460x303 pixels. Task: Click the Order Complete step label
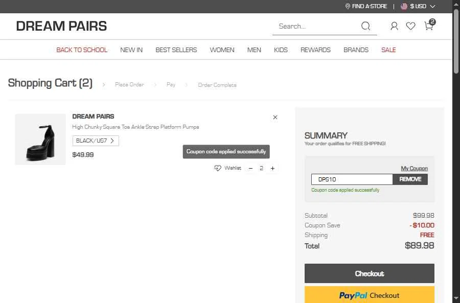coord(217,85)
